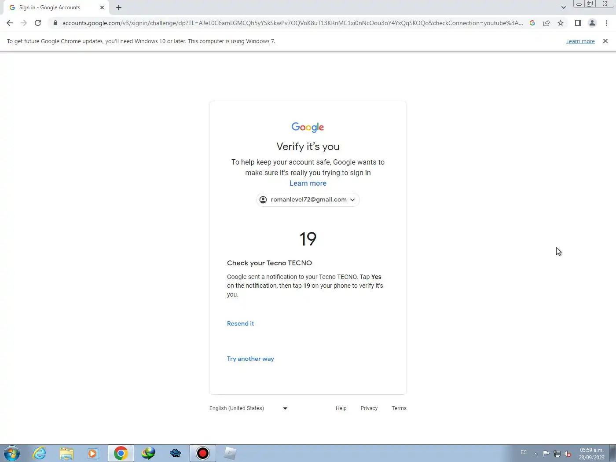
Task: Click the Verify it's you heading
Action: pyautogui.click(x=308, y=147)
